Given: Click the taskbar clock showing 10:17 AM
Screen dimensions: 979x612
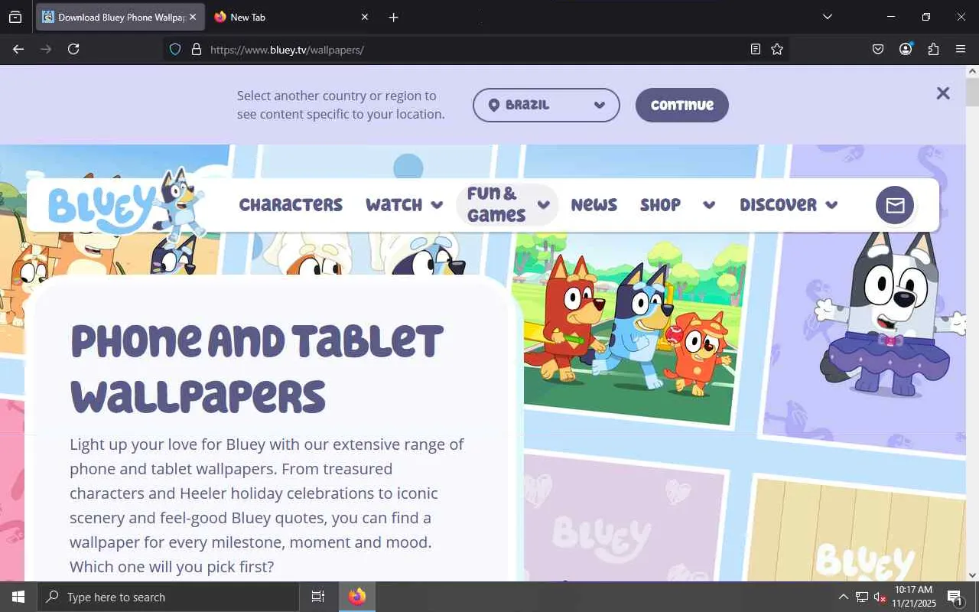Looking at the screenshot, I should point(914,597).
